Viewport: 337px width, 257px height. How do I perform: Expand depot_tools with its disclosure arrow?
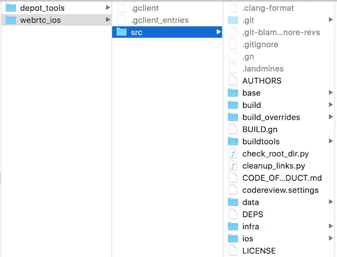pyautogui.click(x=108, y=8)
